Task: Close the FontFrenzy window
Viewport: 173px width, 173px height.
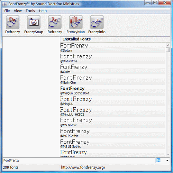Action: (165, 3)
